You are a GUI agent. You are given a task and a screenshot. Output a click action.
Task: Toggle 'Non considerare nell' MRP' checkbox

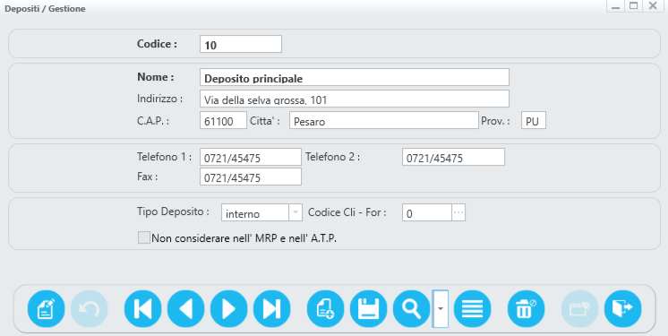[143, 237]
